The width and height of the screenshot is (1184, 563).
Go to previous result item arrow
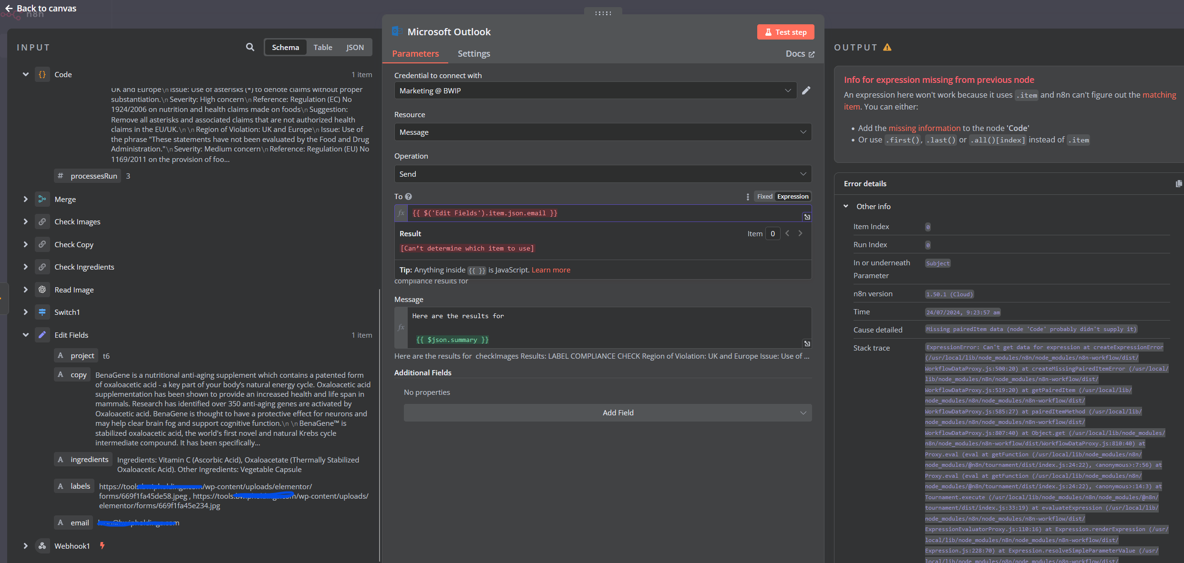pos(787,233)
